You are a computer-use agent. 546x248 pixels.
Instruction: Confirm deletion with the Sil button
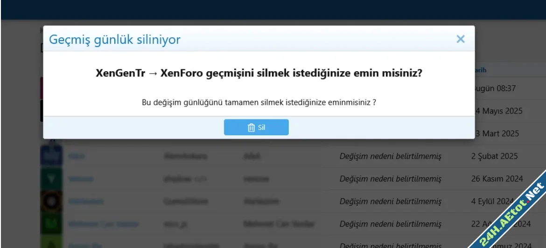(256, 127)
